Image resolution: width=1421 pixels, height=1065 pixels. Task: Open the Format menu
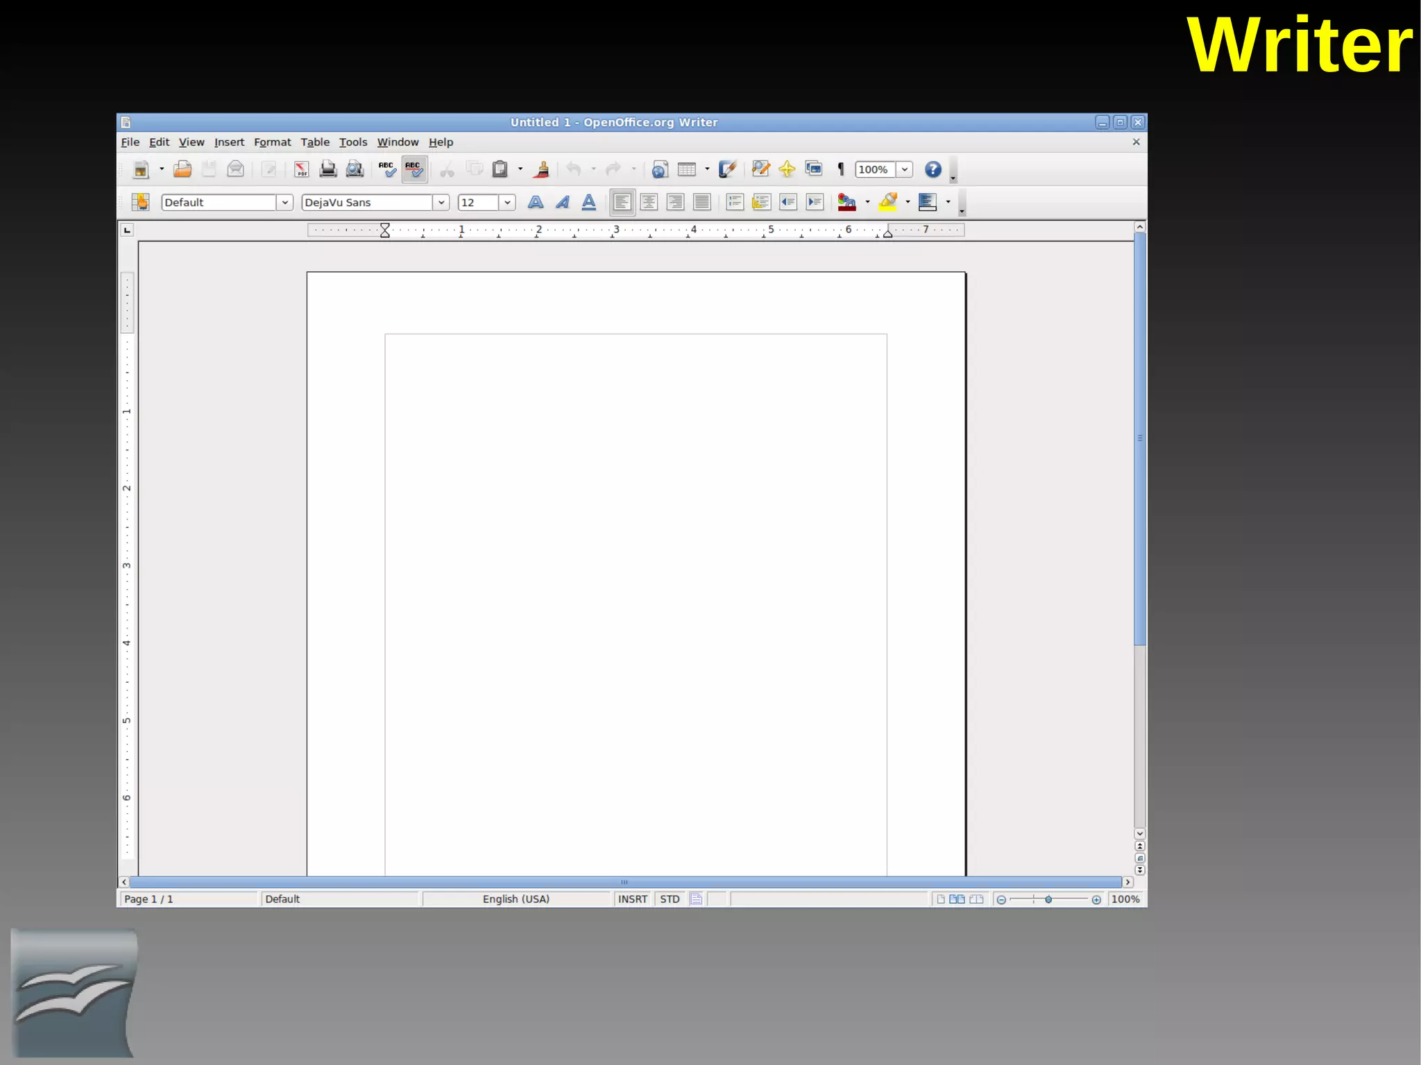click(272, 142)
